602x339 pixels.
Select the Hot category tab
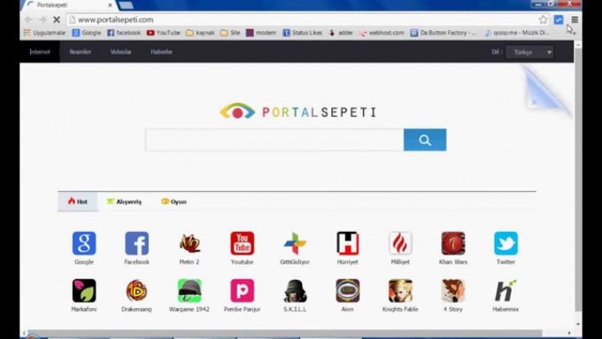[78, 202]
